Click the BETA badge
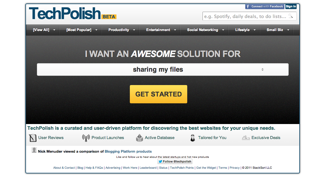This screenshot has height=193, width=325. [x=109, y=17]
